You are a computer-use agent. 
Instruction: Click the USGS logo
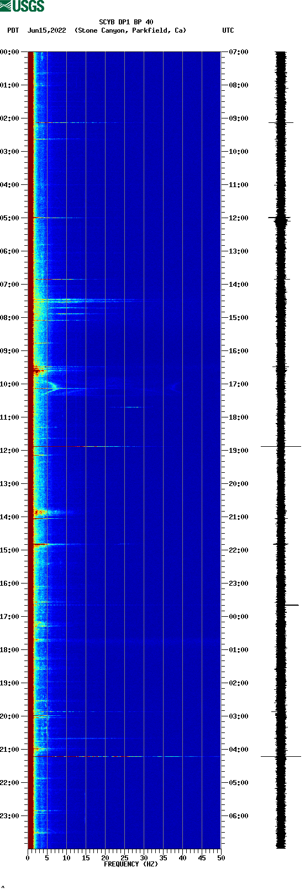22,6
